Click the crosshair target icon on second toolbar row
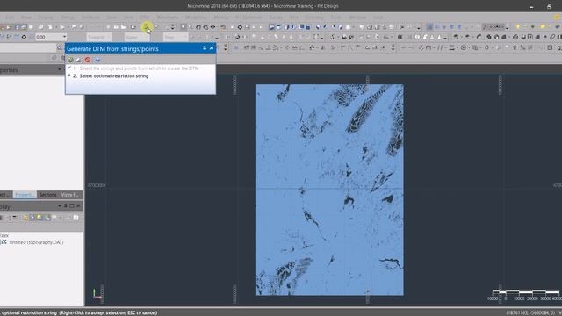562x316 pixels. 24,37
